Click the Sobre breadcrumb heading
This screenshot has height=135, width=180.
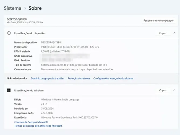pyautogui.click(x=35, y=8)
